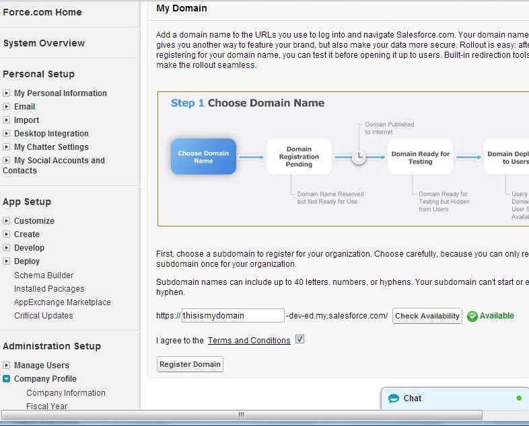Open the Terms and Conditions link
Viewport: 529px width, 426px height.
[249, 341]
